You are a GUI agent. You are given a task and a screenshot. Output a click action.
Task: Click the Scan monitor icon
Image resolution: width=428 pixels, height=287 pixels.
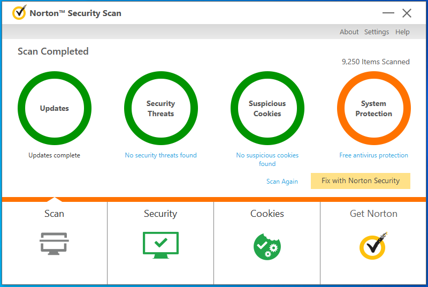[x=54, y=244]
